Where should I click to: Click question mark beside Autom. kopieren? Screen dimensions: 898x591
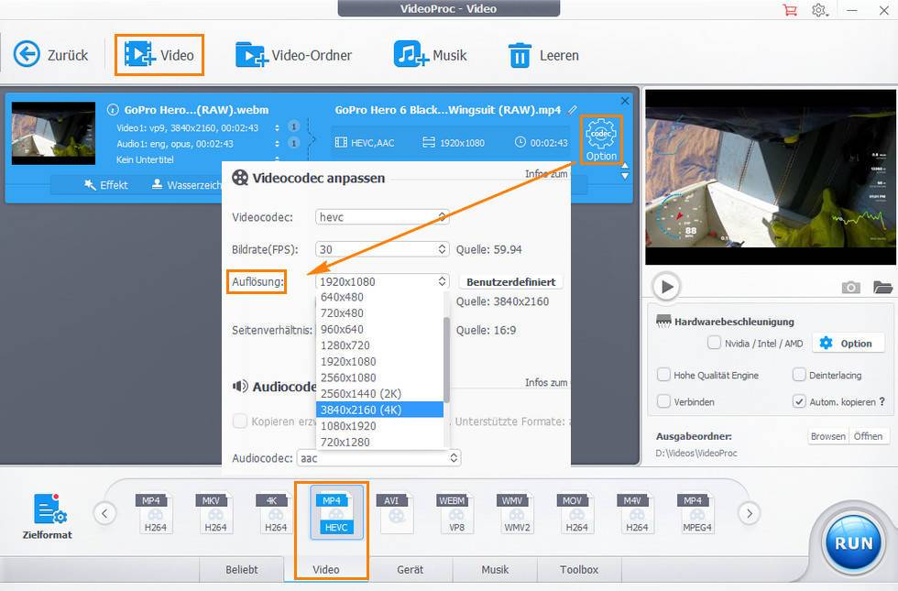pos(882,401)
